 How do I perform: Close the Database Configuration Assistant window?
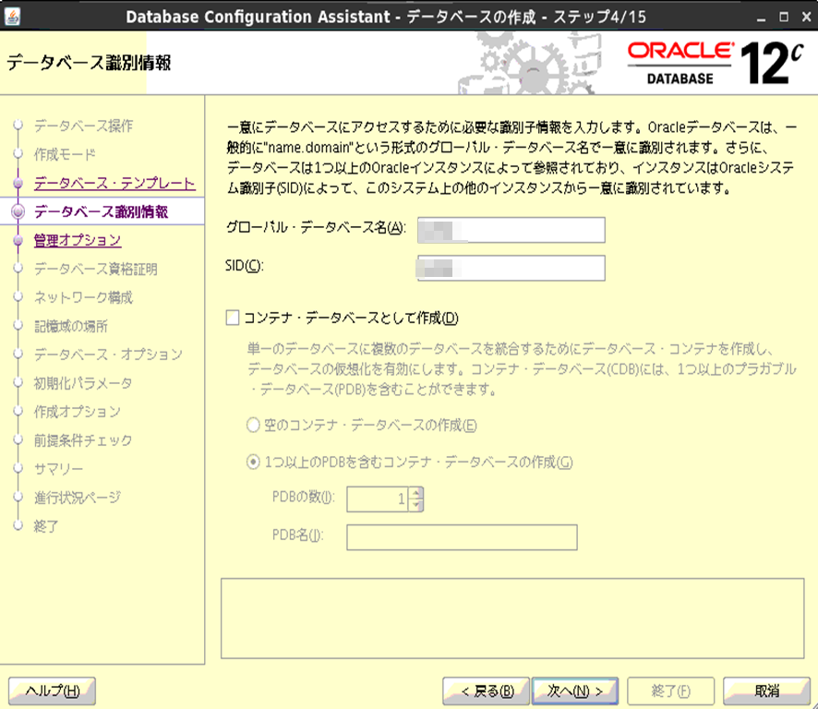806,18
